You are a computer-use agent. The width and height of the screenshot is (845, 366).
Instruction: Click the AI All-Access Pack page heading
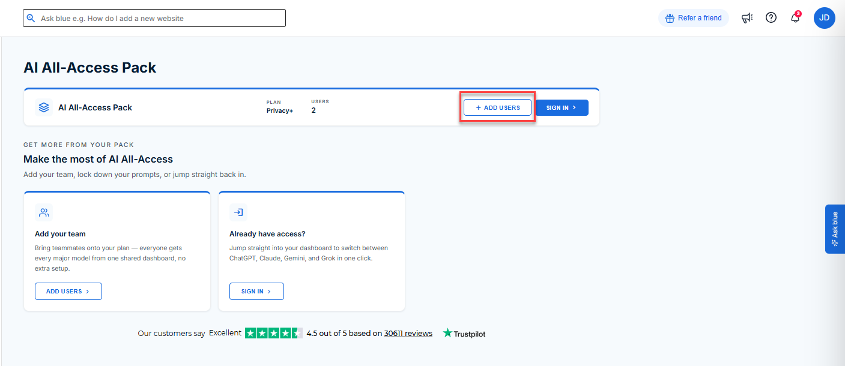[90, 68]
